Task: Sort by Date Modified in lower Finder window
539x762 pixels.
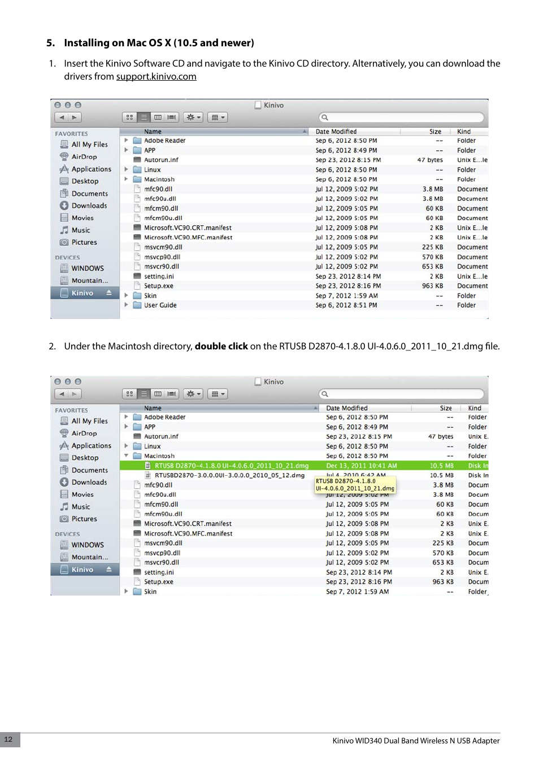Action: tap(366, 408)
